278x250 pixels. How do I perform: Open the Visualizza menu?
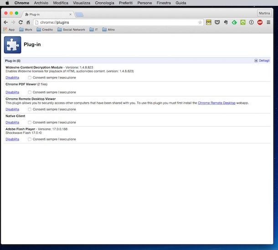click(x=82, y=3)
